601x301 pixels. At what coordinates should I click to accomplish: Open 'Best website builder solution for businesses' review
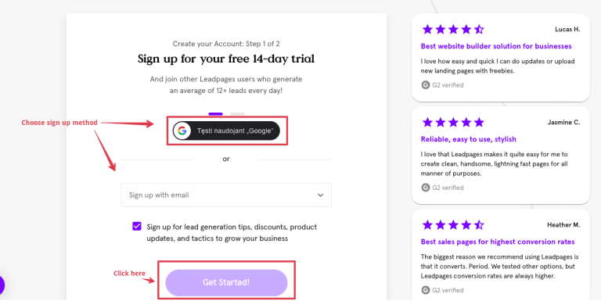(496, 46)
